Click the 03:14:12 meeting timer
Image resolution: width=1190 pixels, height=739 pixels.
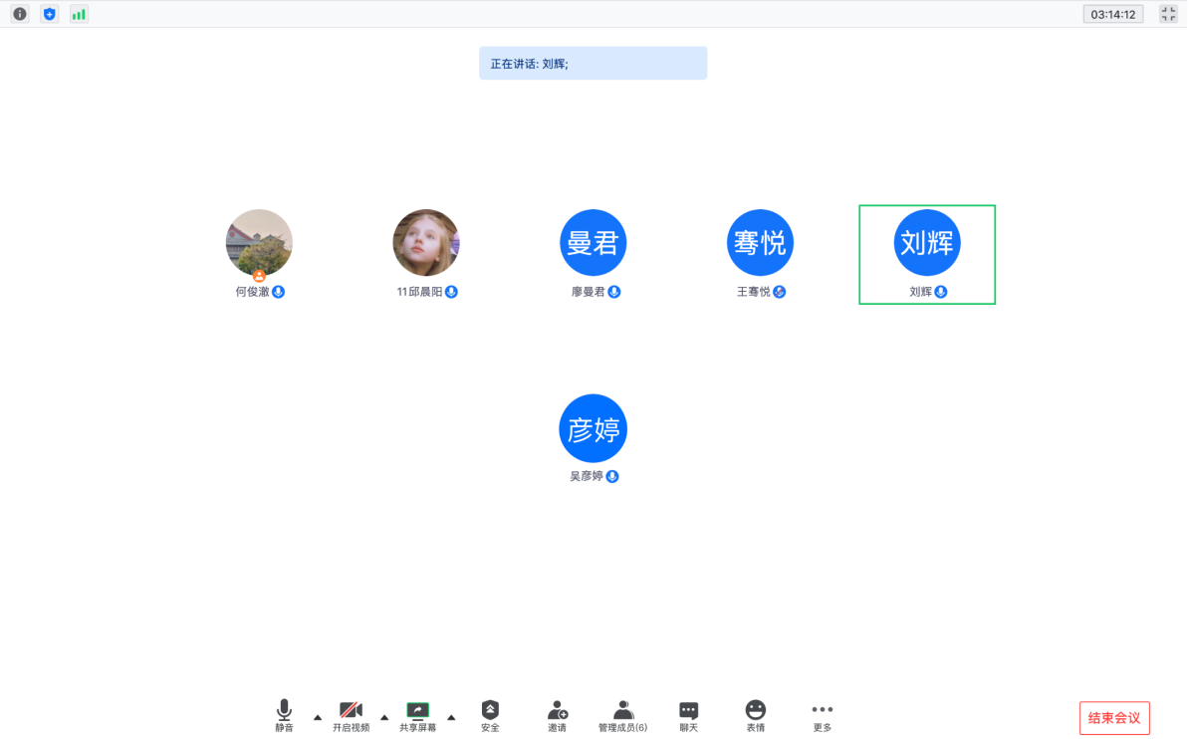coord(1113,14)
